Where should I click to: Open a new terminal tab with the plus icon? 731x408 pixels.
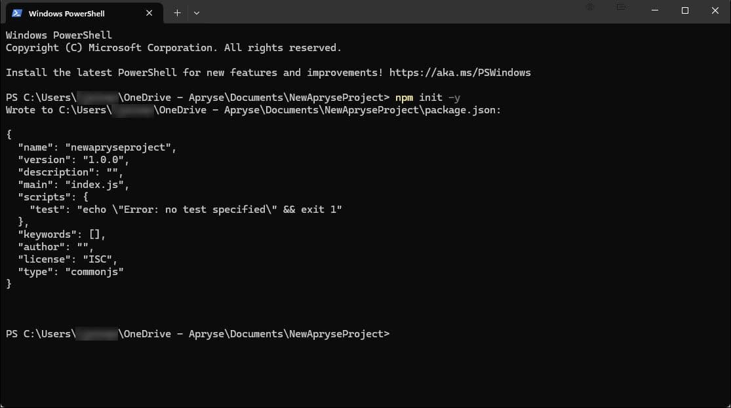click(x=177, y=12)
